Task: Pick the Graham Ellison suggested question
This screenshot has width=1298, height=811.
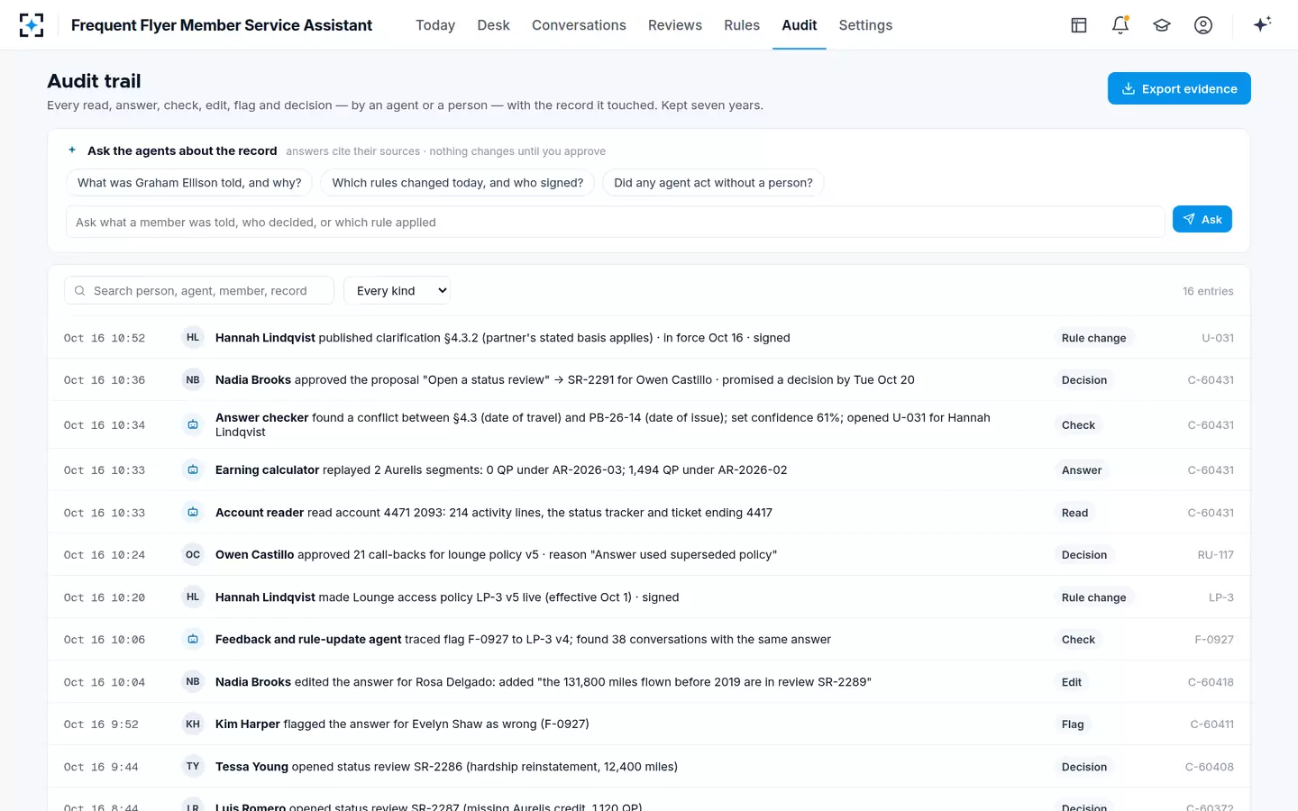Action: tap(189, 183)
